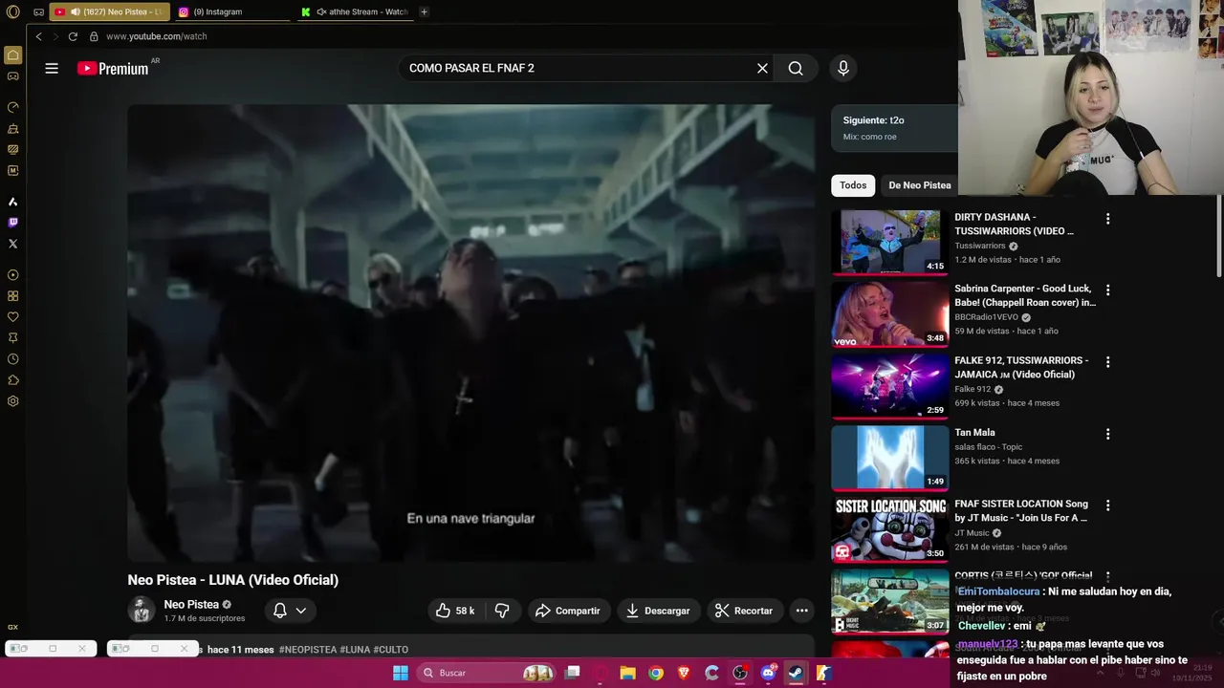Like the video with 58 k thumbs up
This screenshot has height=688, width=1224.
coord(455,611)
